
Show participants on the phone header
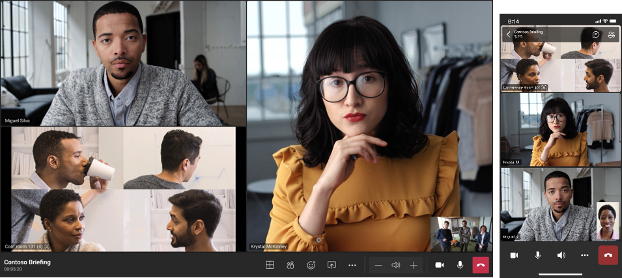(x=612, y=35)
